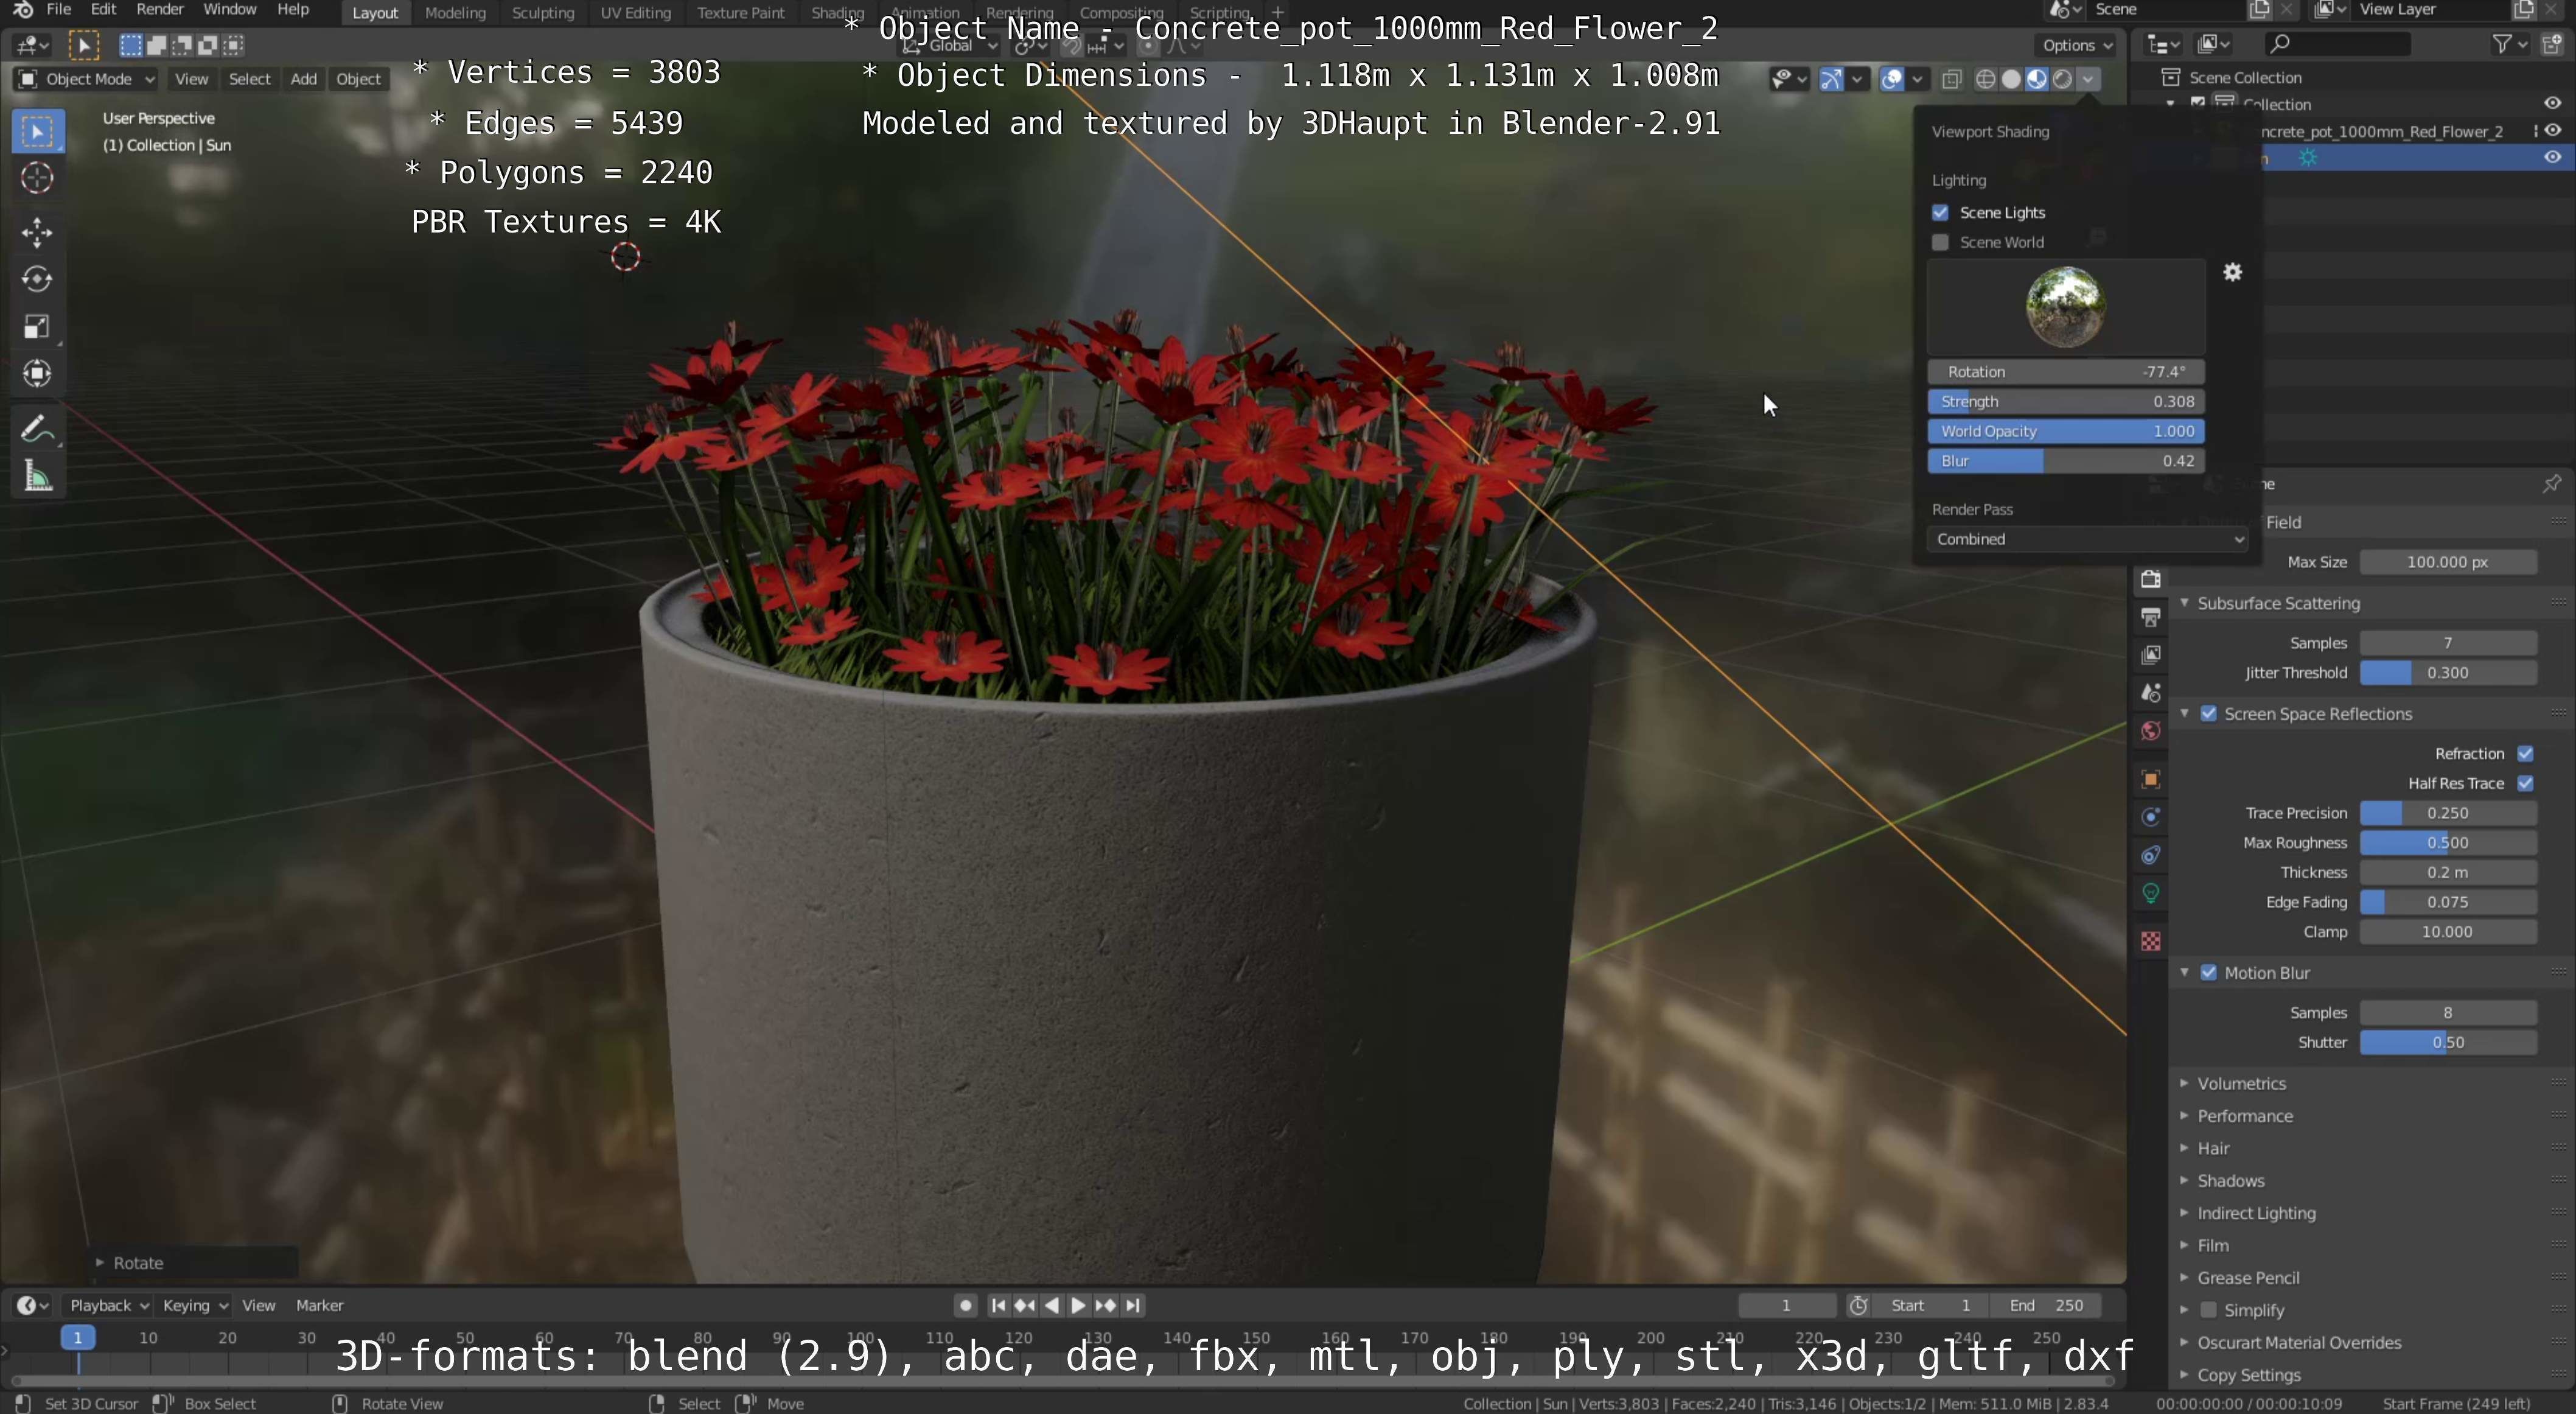2576x1414 pixels.
Task: Open Render properties tab icon
Action: click(x=2151, y=580)
